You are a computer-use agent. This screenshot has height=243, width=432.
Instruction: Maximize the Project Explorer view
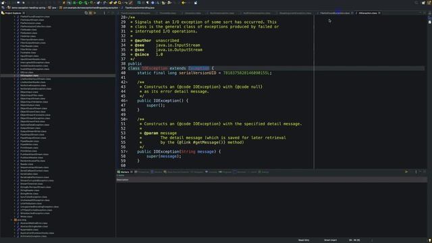[113, 13]
